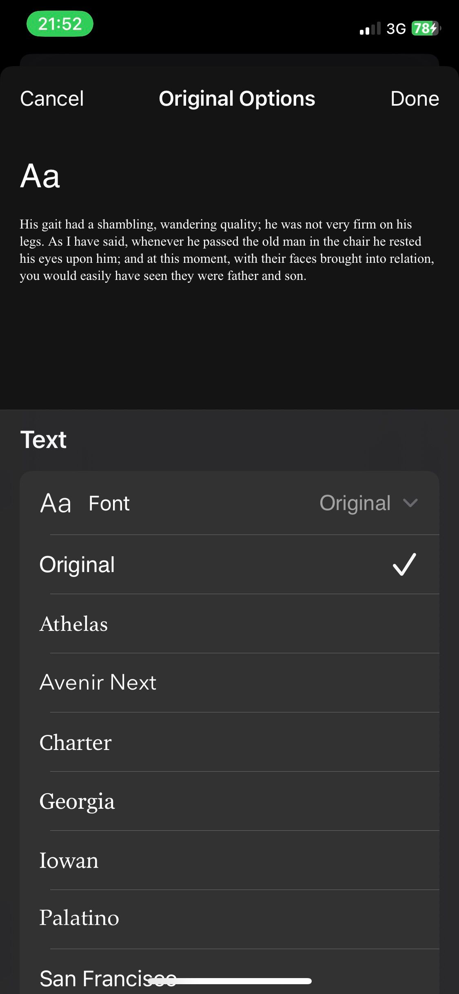Tap the battery status icon
The height and width of the screenshot is (994, 459).
pyautogui.click(x=426, y=28)
